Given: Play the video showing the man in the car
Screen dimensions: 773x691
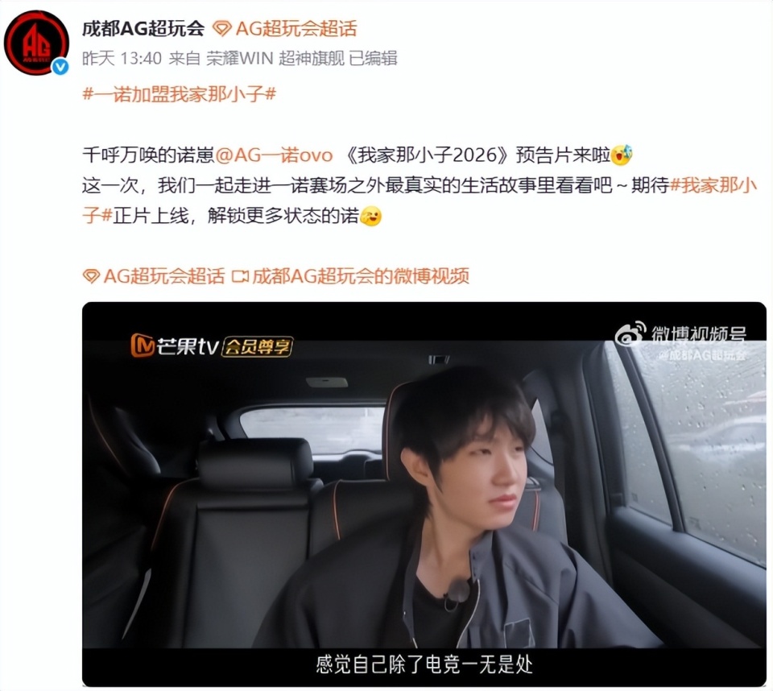Looking at the screenshot, I should [424, 494].
